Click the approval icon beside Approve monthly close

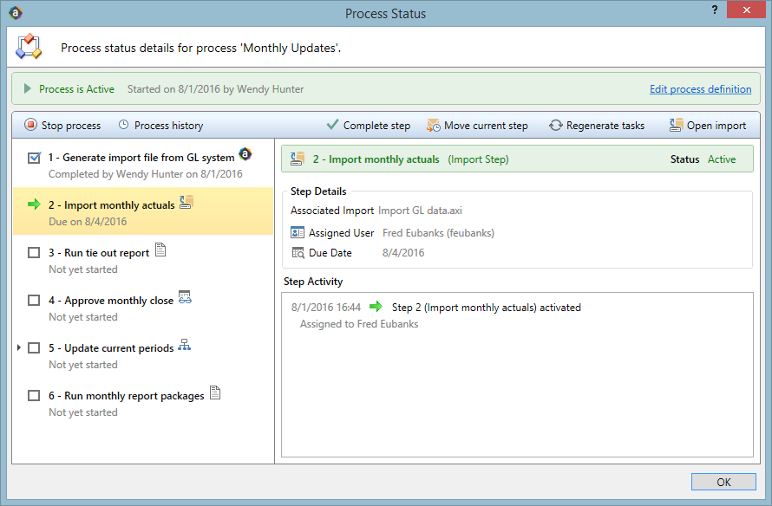pyautogui.click(x=185, y=297)
